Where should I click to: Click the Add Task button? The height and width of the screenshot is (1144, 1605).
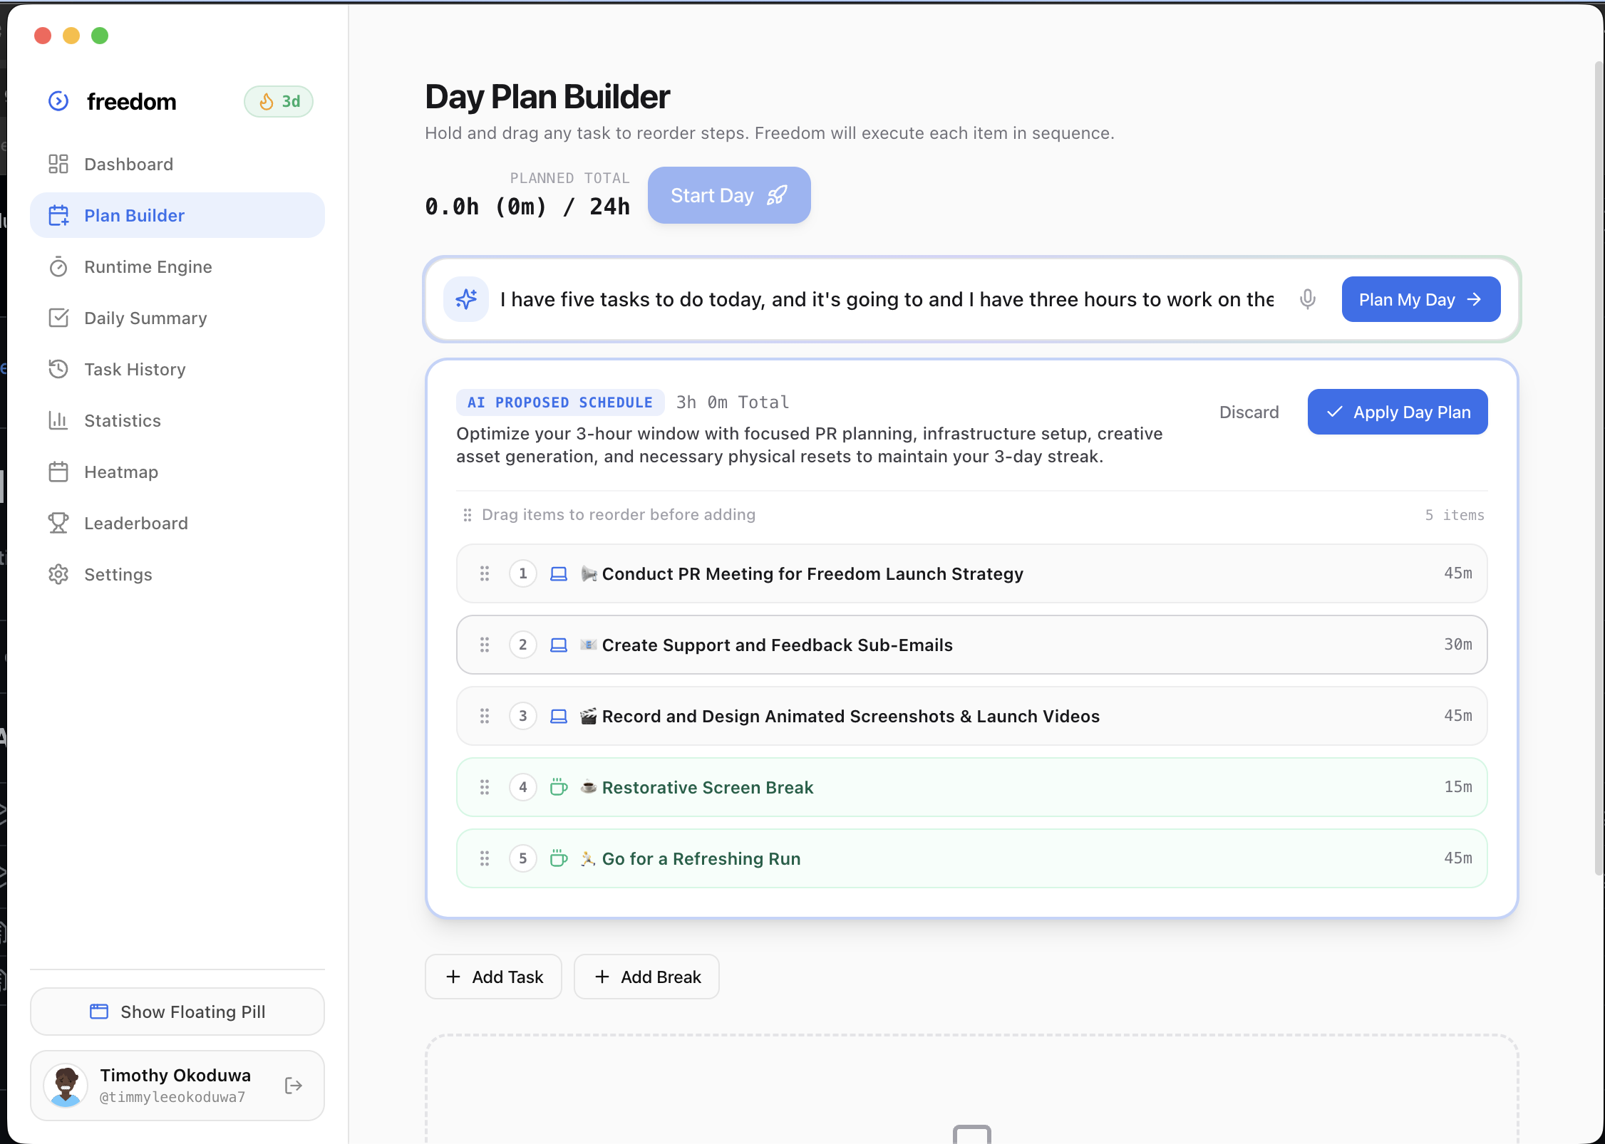(x=493, y=977)
